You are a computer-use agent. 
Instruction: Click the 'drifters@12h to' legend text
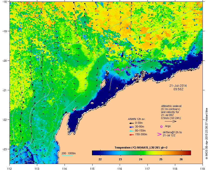172,132
